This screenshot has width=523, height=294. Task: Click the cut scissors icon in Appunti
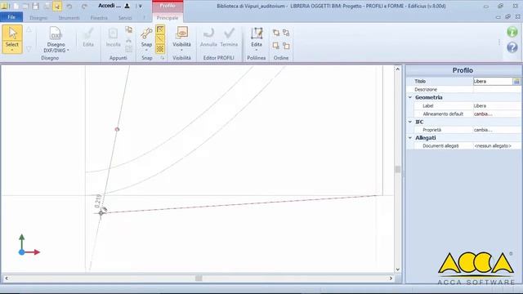(x=129, y=40)
